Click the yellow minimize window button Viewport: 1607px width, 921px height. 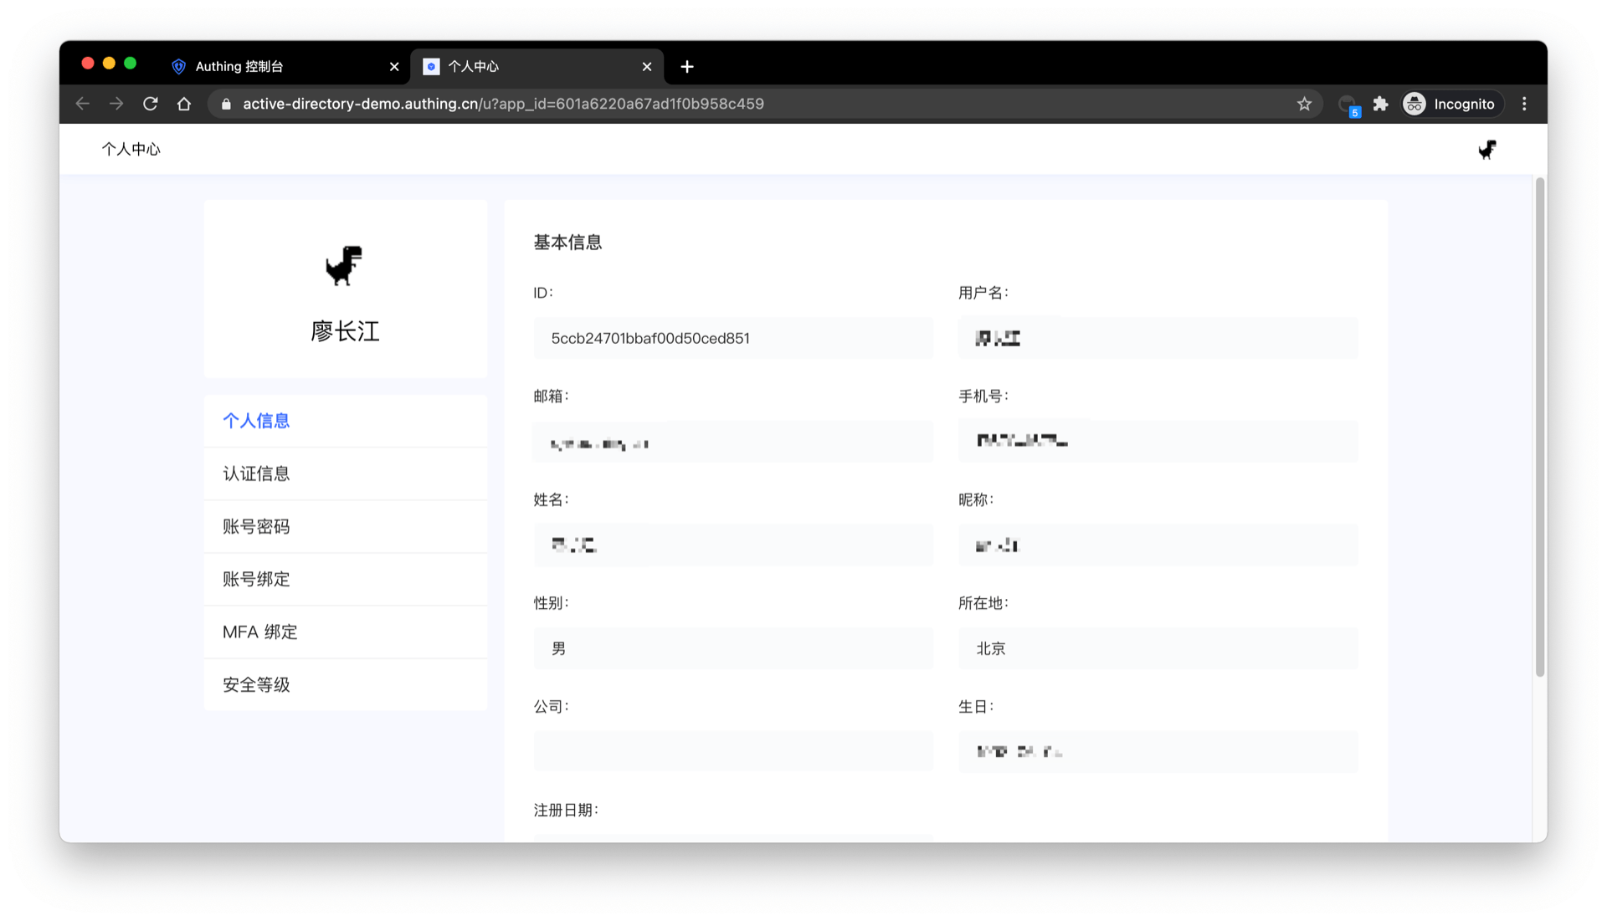(x=109, y=64)
